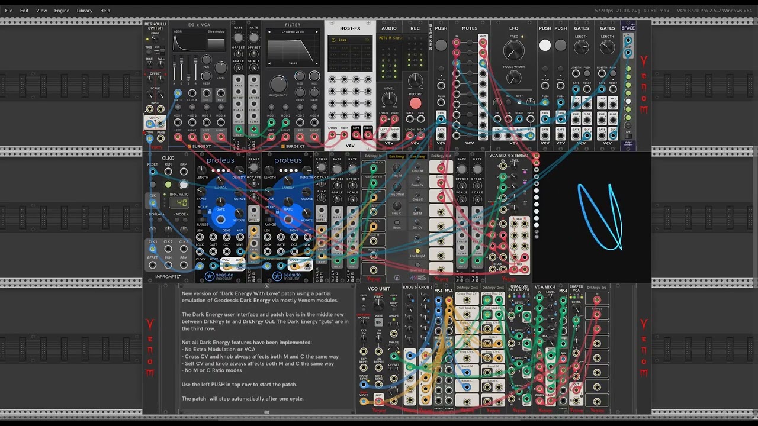Toggle the OFST button on LFO module
The width and height of the screenshot is (758, 426).
coord(520,101)
